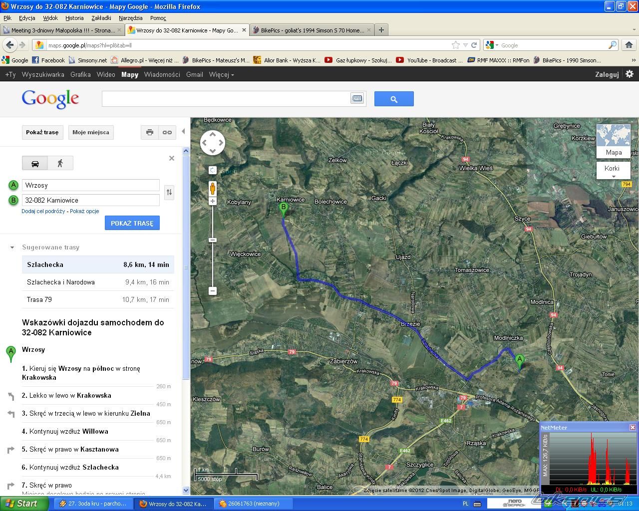Click the zoom in plus button on map
The height and width of the screenshot is (511, 639).
(x=213, y=201)
